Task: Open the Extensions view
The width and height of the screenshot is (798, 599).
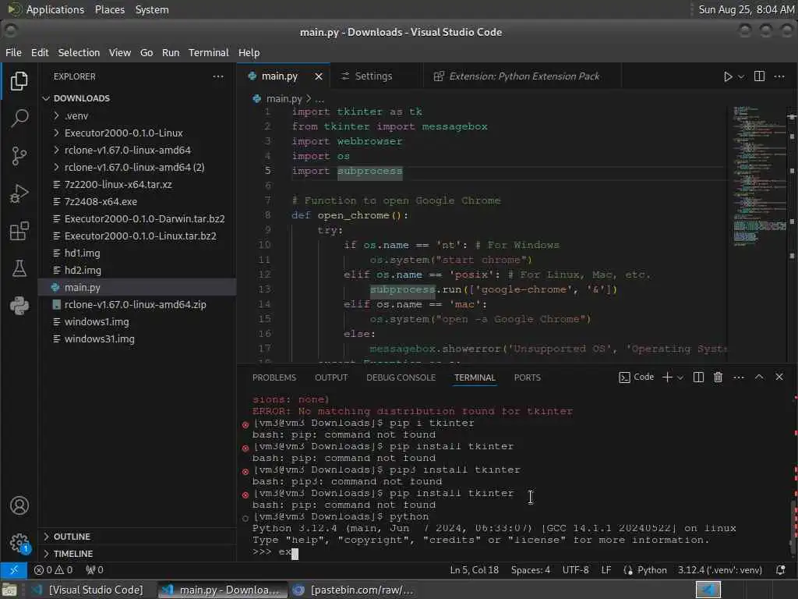Action: [x=19, y=231]
